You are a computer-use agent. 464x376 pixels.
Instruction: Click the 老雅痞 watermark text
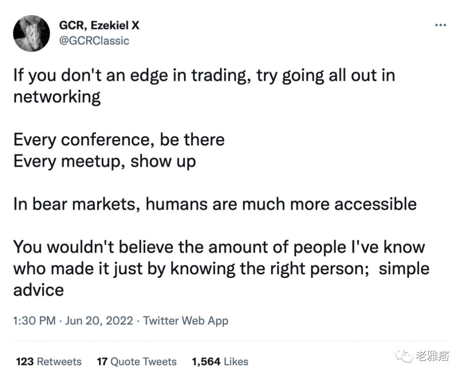[432, 355]
